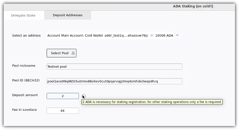Viewport: 239px width, 130px height.
Task: Click the '10008 ADA' balance text
Action: (x=164, y=35)
